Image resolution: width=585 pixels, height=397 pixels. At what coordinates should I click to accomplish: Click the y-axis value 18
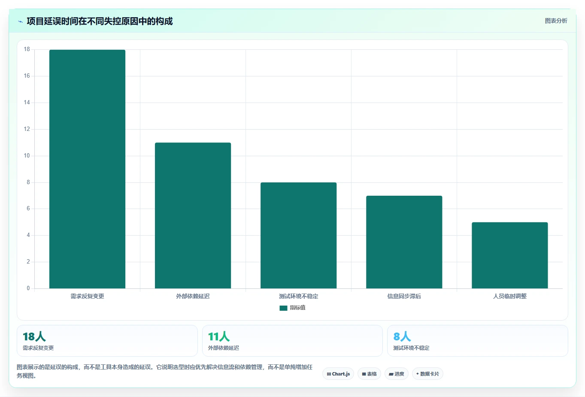(x=27, y=49)
